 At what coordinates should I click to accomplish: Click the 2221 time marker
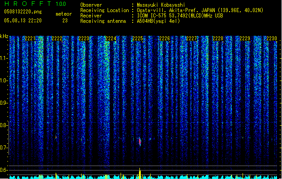[x=30, y=38]
